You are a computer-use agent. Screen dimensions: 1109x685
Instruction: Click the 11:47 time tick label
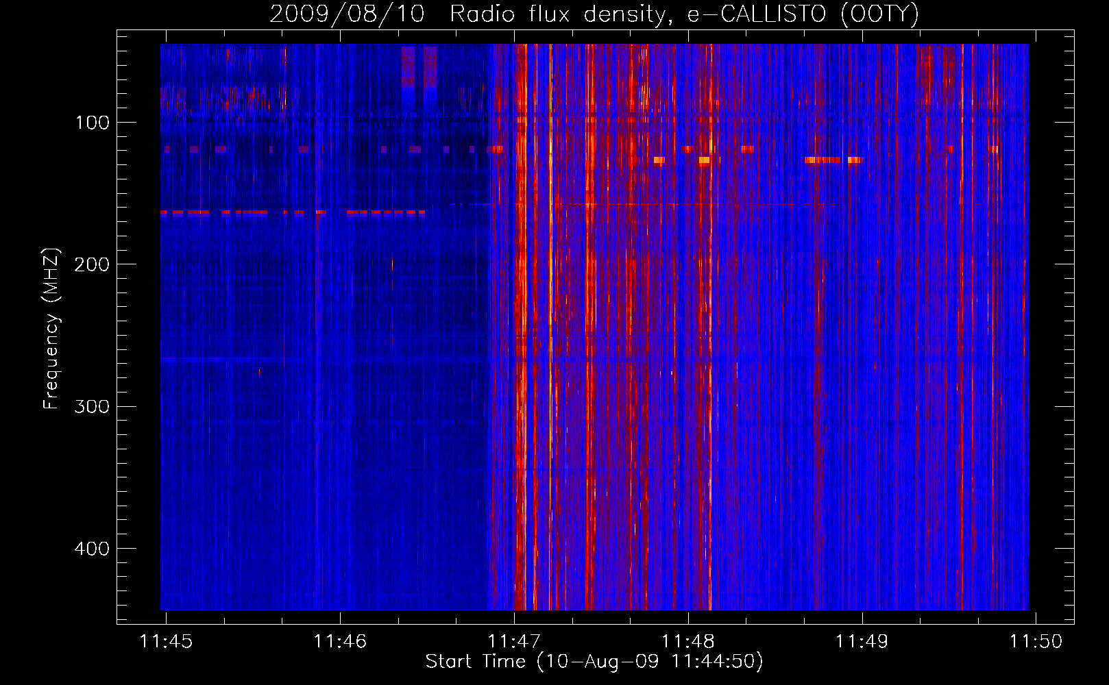pos(514,641)
